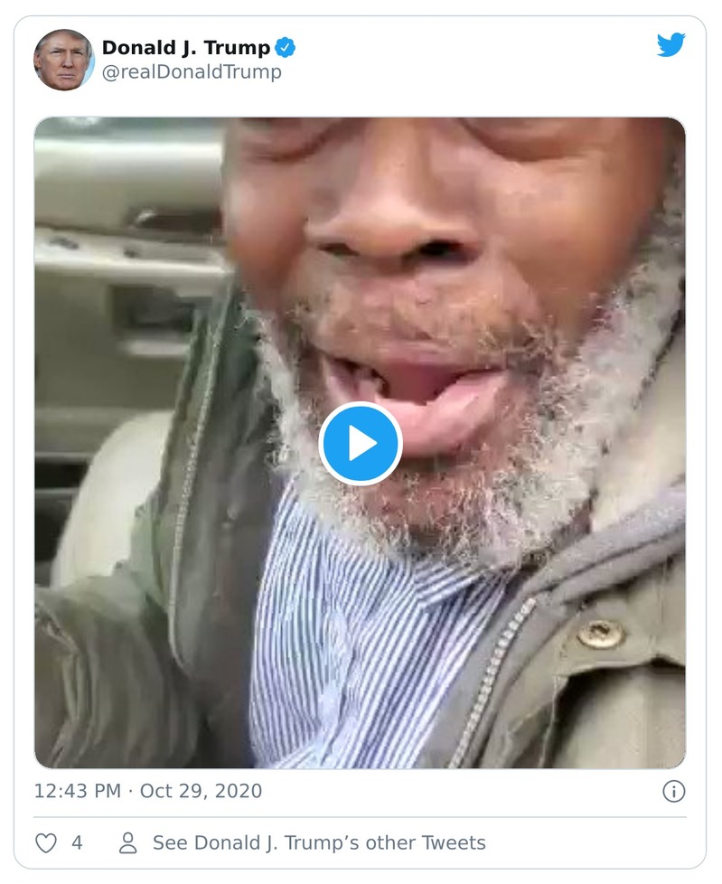Play the embedded video

point(361,443)
